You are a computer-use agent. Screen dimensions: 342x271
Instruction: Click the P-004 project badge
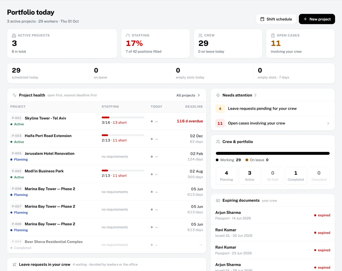[x=17, y=242]
